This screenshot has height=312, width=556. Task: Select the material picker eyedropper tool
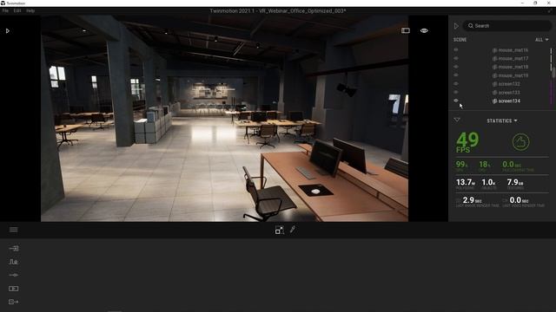click(x=293, y=230)
